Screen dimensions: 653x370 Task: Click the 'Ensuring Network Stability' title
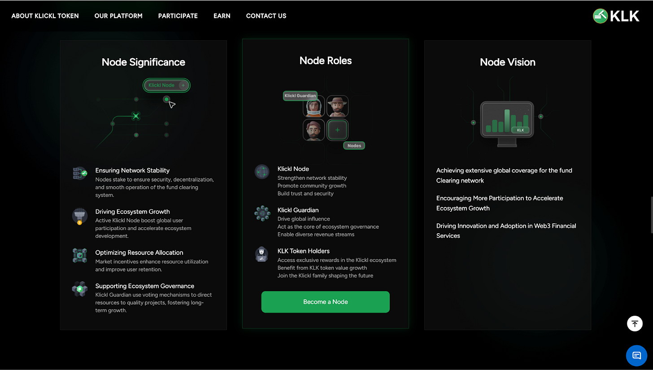click(132, 170)
